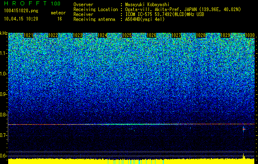Click the 0.6 frequency axis label
Screen dimensions: 258x164
[x=3, y=156]
